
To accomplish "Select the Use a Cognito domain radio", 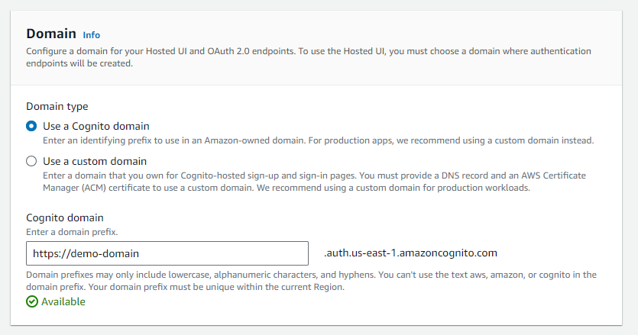I will 31,126.
